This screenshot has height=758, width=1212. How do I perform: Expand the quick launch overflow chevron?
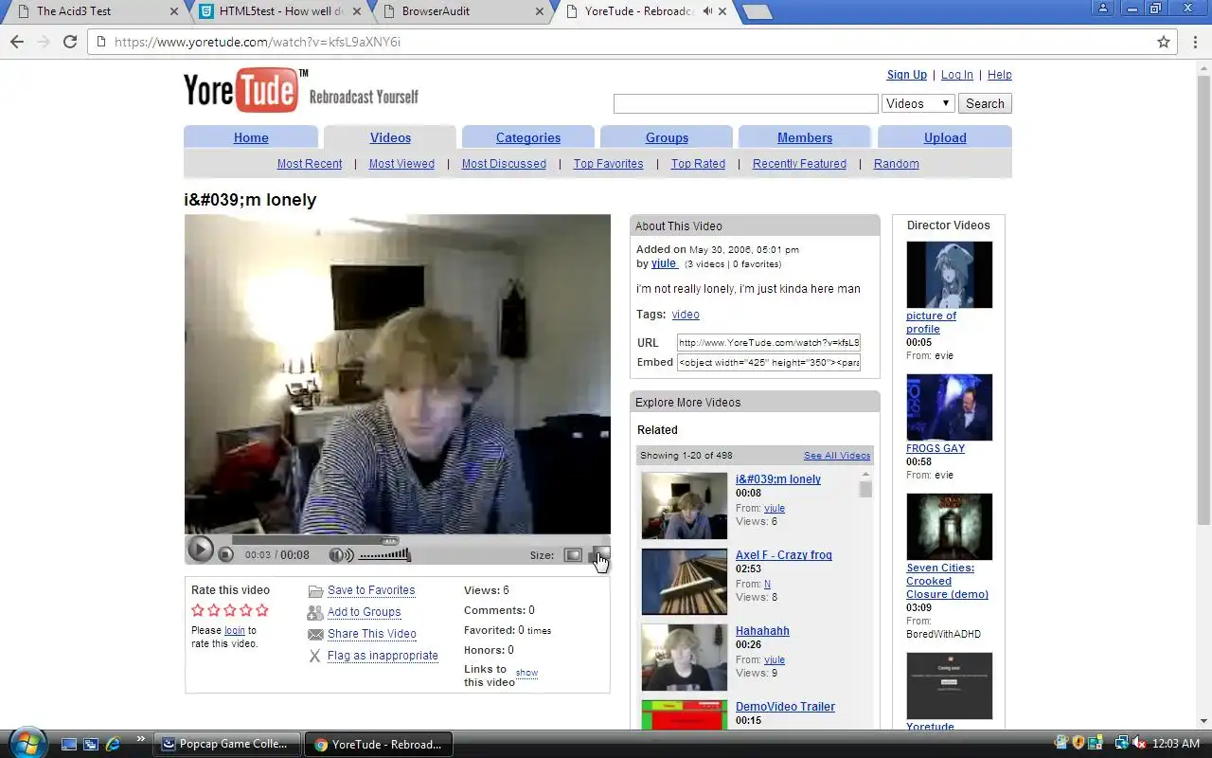click(x=141, y=740)
